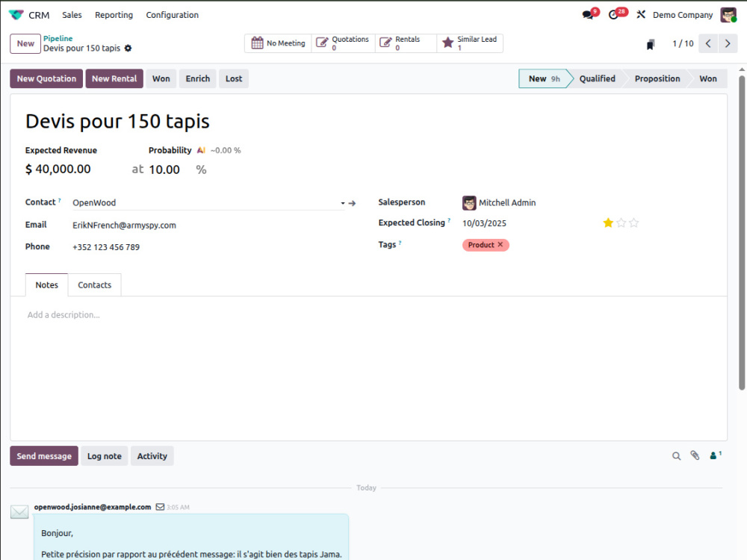The width and height of the screenshot is (747, 560).
Task: Show followers icon in chatter
Action: pyautogui.click(x=716, y=455)
